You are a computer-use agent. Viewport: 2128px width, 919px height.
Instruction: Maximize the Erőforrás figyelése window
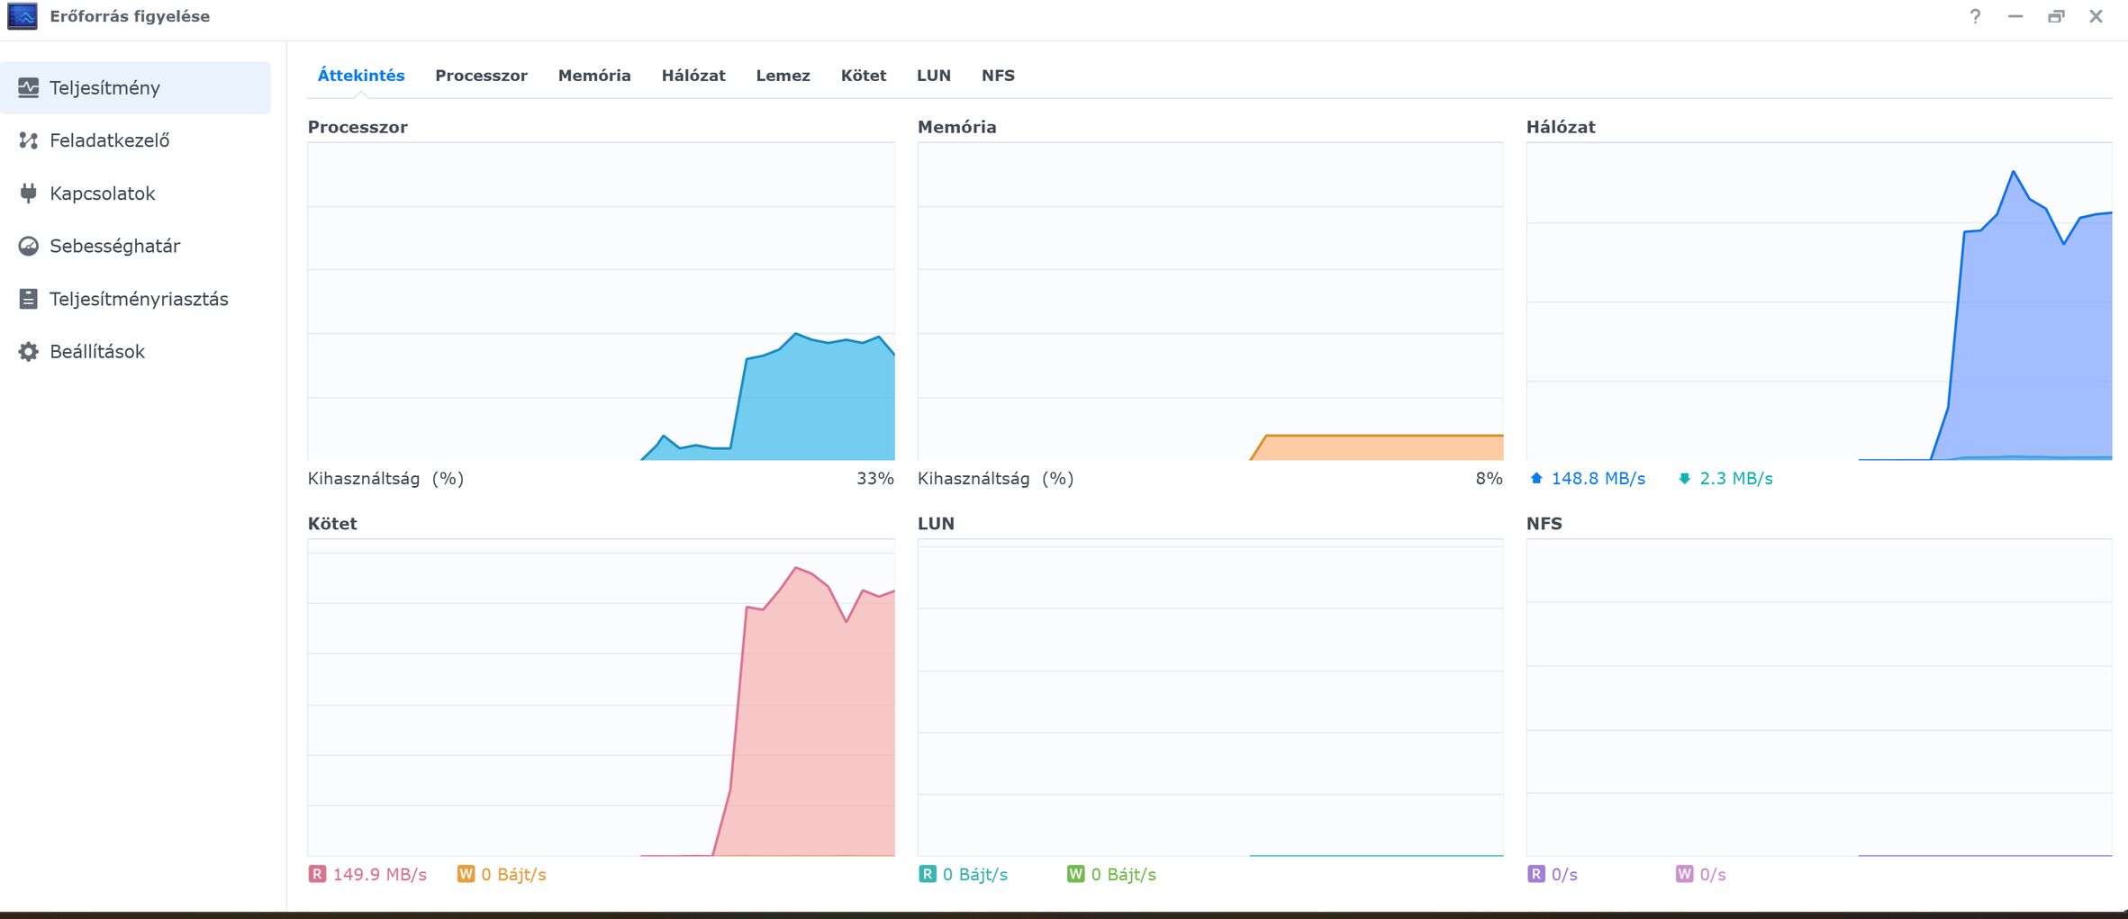pos(2056,16)
